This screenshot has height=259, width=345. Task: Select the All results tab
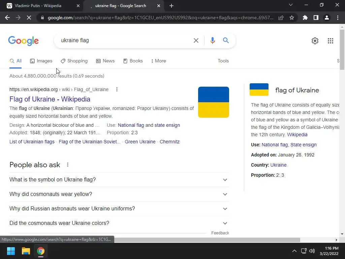tap(15, 61)
